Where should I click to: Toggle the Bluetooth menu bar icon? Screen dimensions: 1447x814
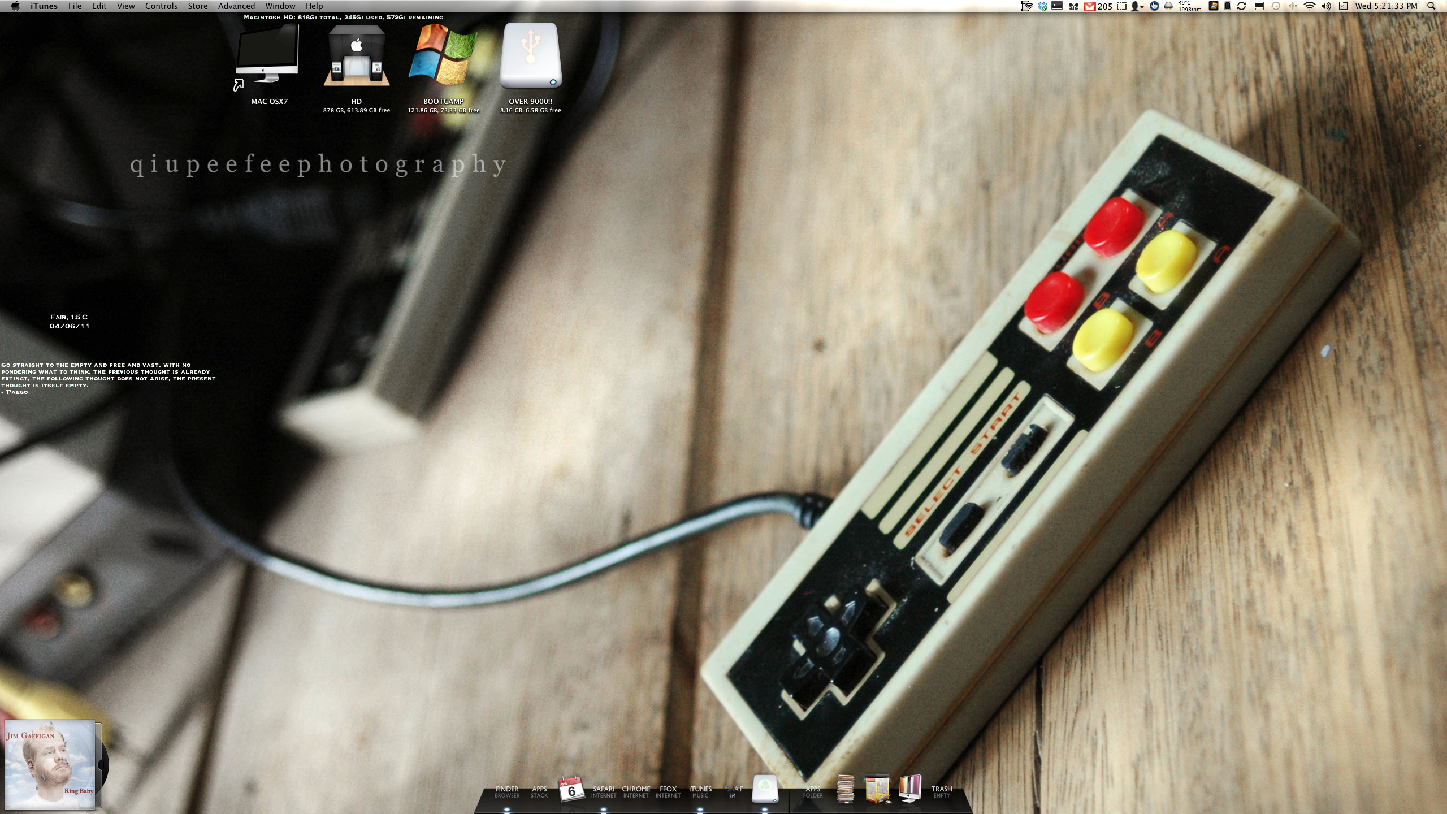pos(1293,6)
